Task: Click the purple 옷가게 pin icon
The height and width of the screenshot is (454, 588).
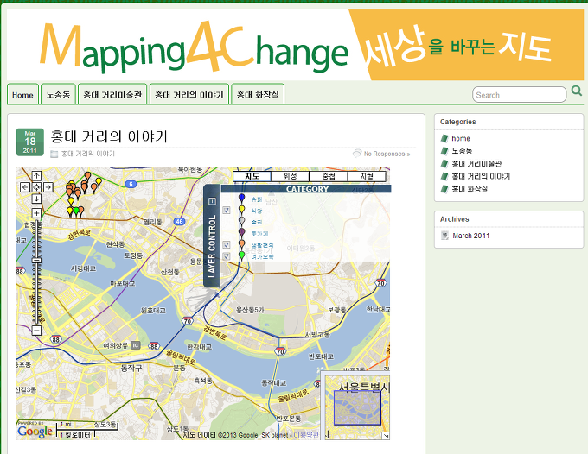Action: pyautogui.click(x=242, y=233)
